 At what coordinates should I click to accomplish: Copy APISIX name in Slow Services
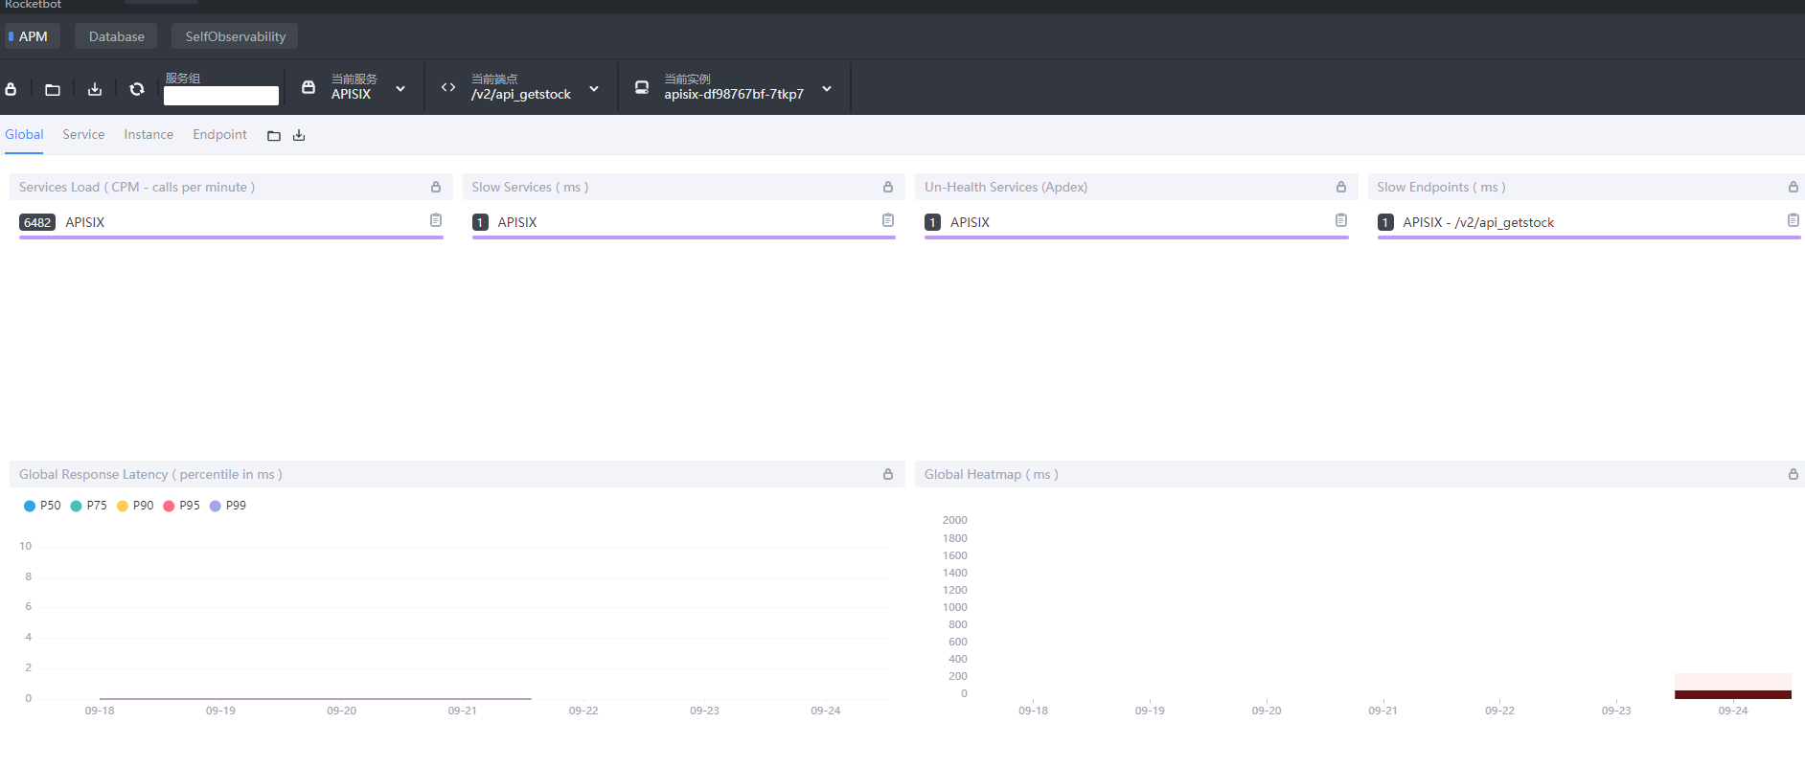coord(888,220)
